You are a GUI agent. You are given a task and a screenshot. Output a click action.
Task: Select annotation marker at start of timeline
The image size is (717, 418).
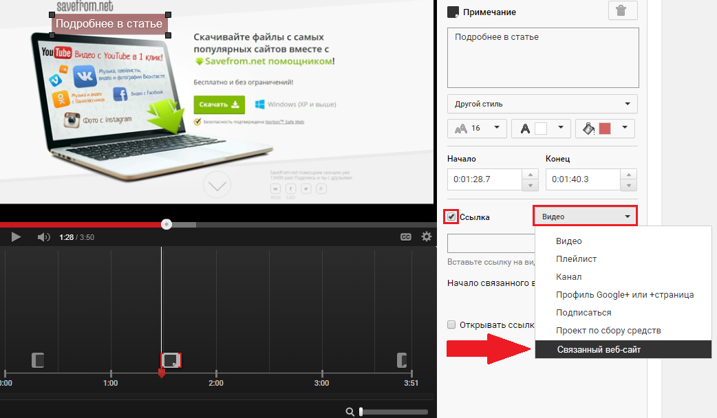pyautogui.click(x=38, y=360)
